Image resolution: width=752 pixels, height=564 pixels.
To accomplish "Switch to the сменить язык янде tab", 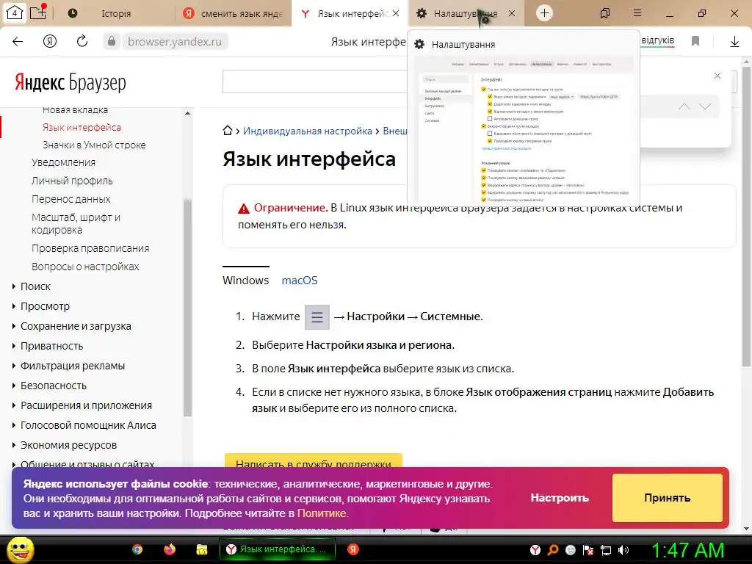I will [233, 13].
